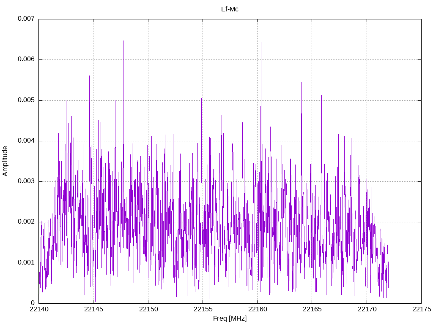Click the y-axis tick value 0.002
This screenshot has width=433, height=324.
click(26, 222)
